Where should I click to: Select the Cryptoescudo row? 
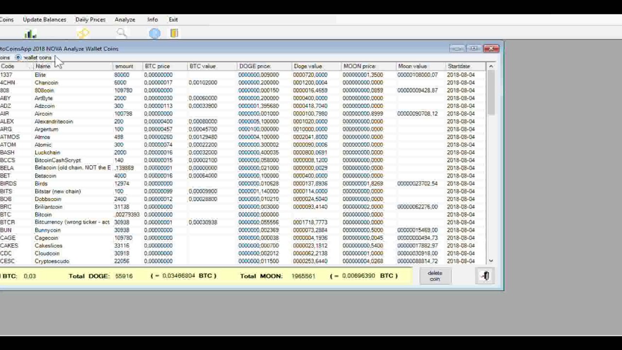[243, 262]
